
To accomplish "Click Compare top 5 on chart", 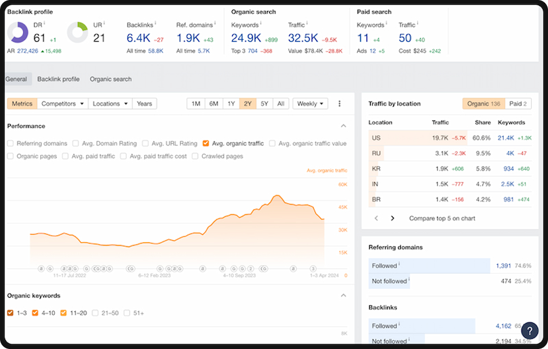I will (x=442, y=218).
